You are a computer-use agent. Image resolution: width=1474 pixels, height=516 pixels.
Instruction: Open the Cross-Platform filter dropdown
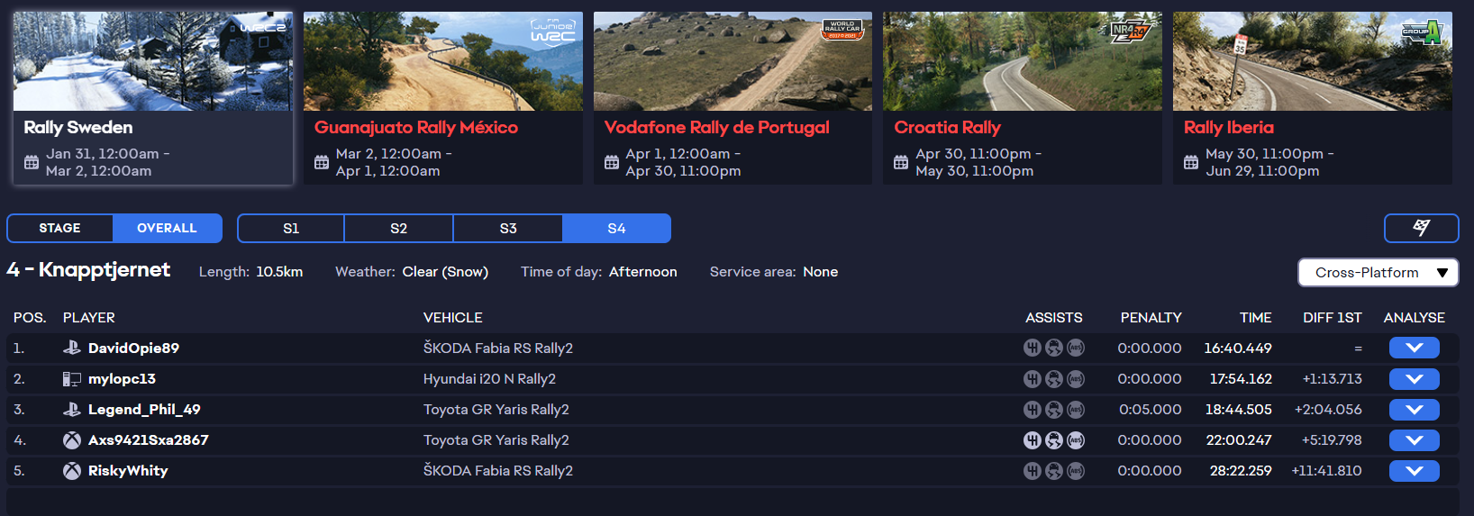pos(1378,272)
